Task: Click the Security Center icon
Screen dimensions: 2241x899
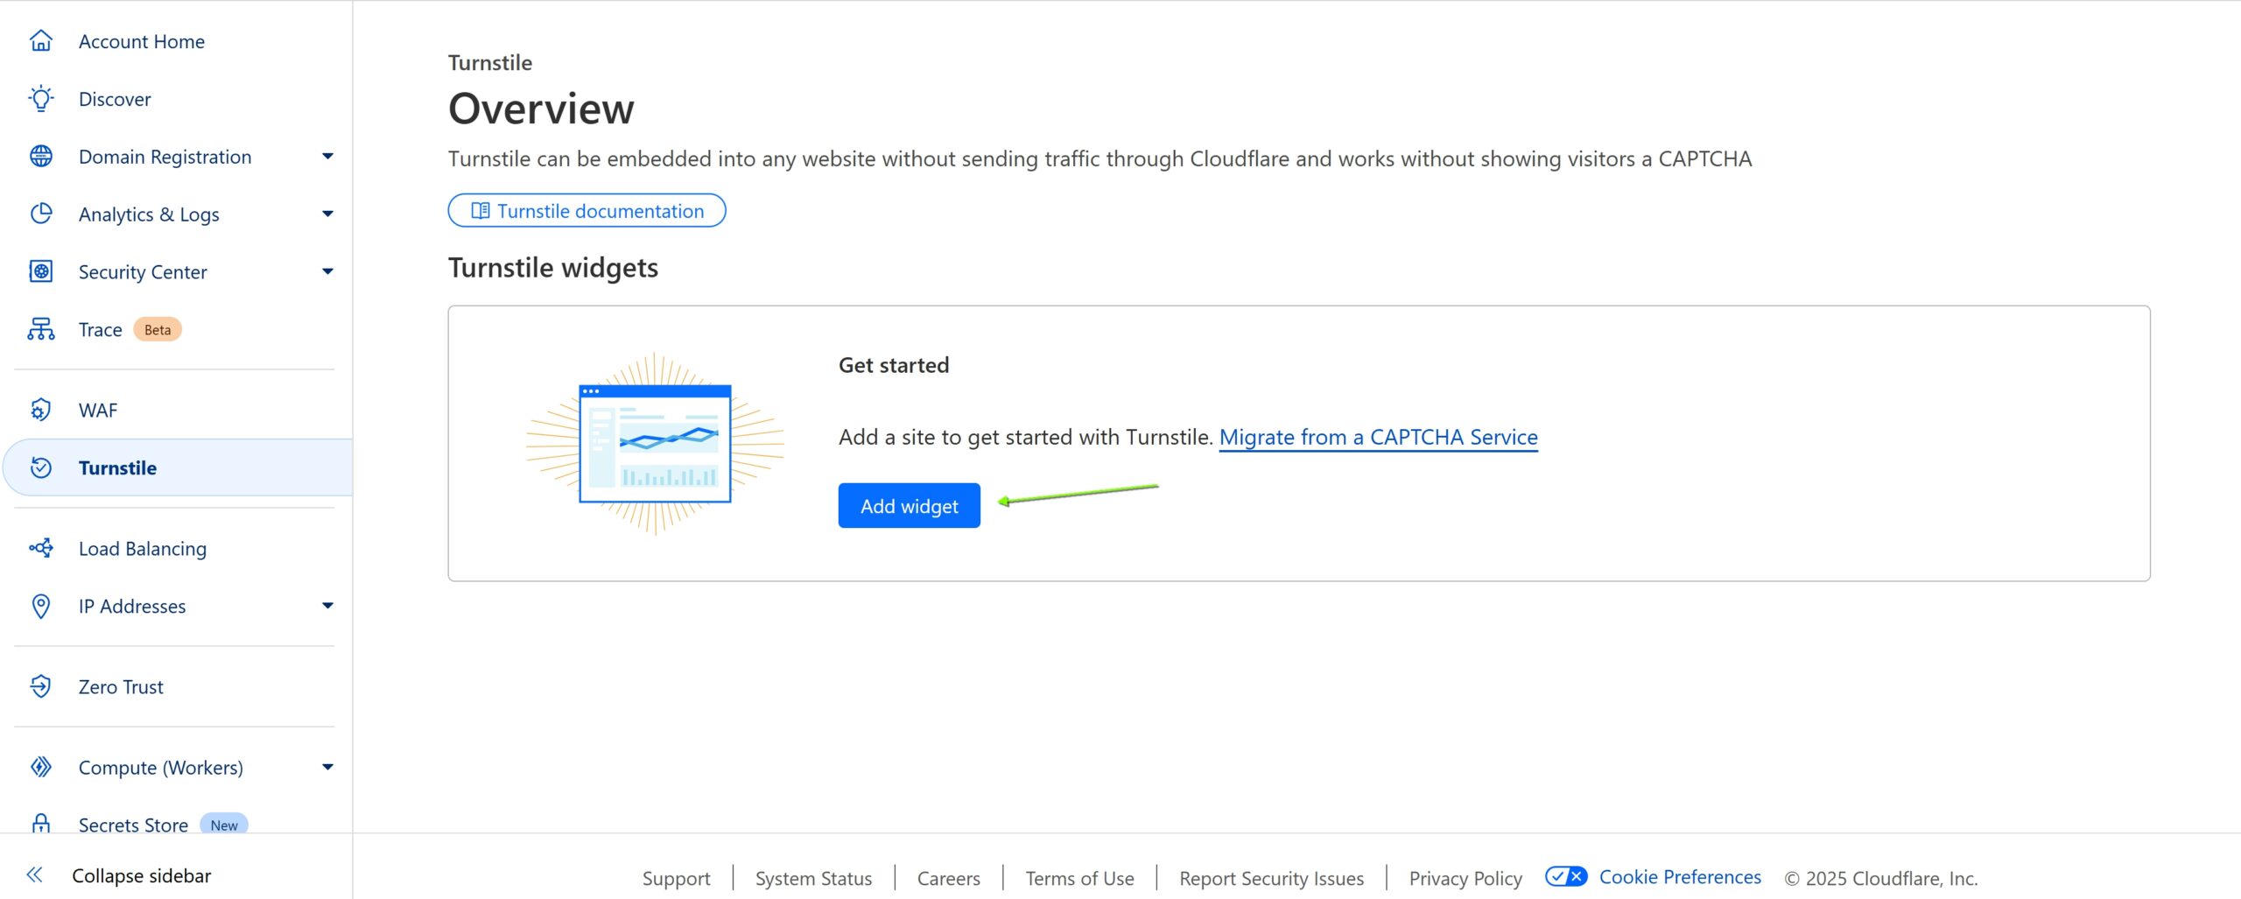Action: [41, 272]
